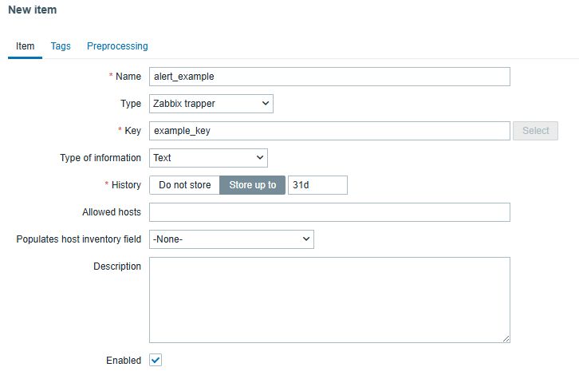579x375 pixels.
Task: Click inside the Description text area
Action: [x=329, y=299]
